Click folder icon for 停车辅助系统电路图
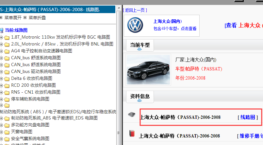Viewport: 263px width, 145px height. click(7, 100)
